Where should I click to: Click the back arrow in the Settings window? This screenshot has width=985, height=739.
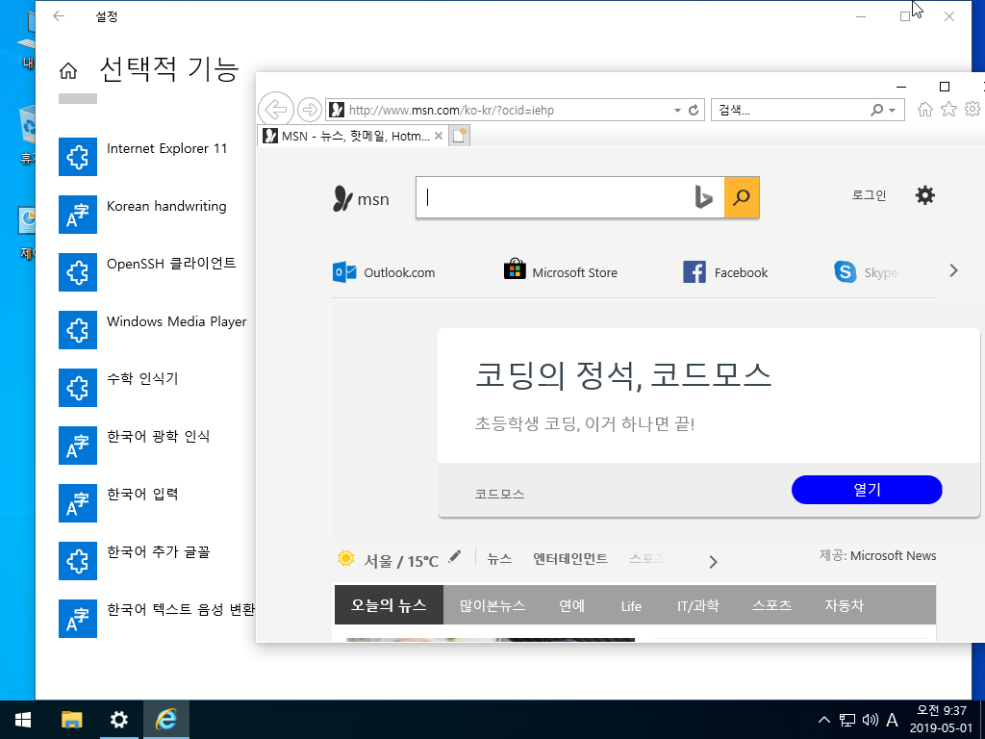(59, 16)
